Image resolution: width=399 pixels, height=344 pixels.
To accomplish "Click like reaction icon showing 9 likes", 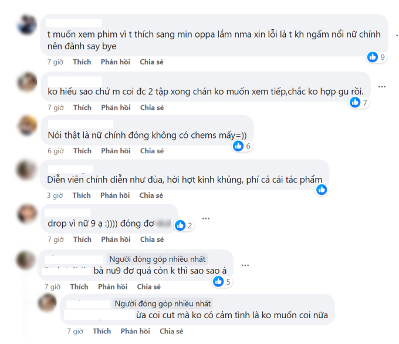I will (x=373, y=57).
